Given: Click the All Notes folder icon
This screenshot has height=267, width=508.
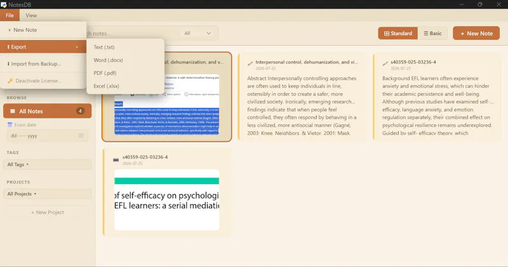Looking at the screenshot, I should [13, 111].
